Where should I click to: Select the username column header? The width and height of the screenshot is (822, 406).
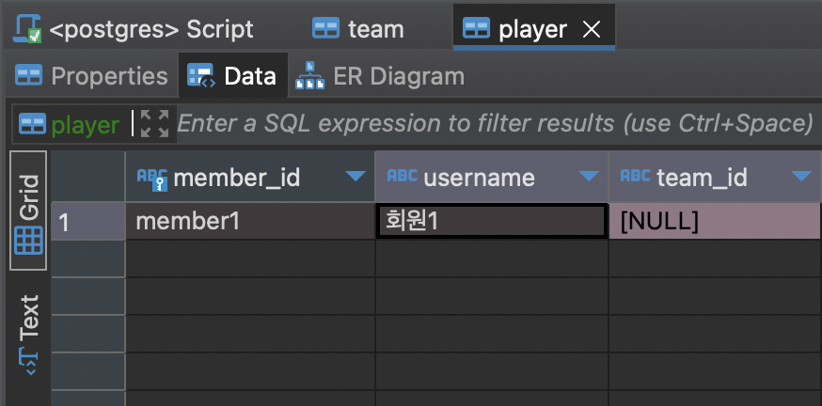492,177
